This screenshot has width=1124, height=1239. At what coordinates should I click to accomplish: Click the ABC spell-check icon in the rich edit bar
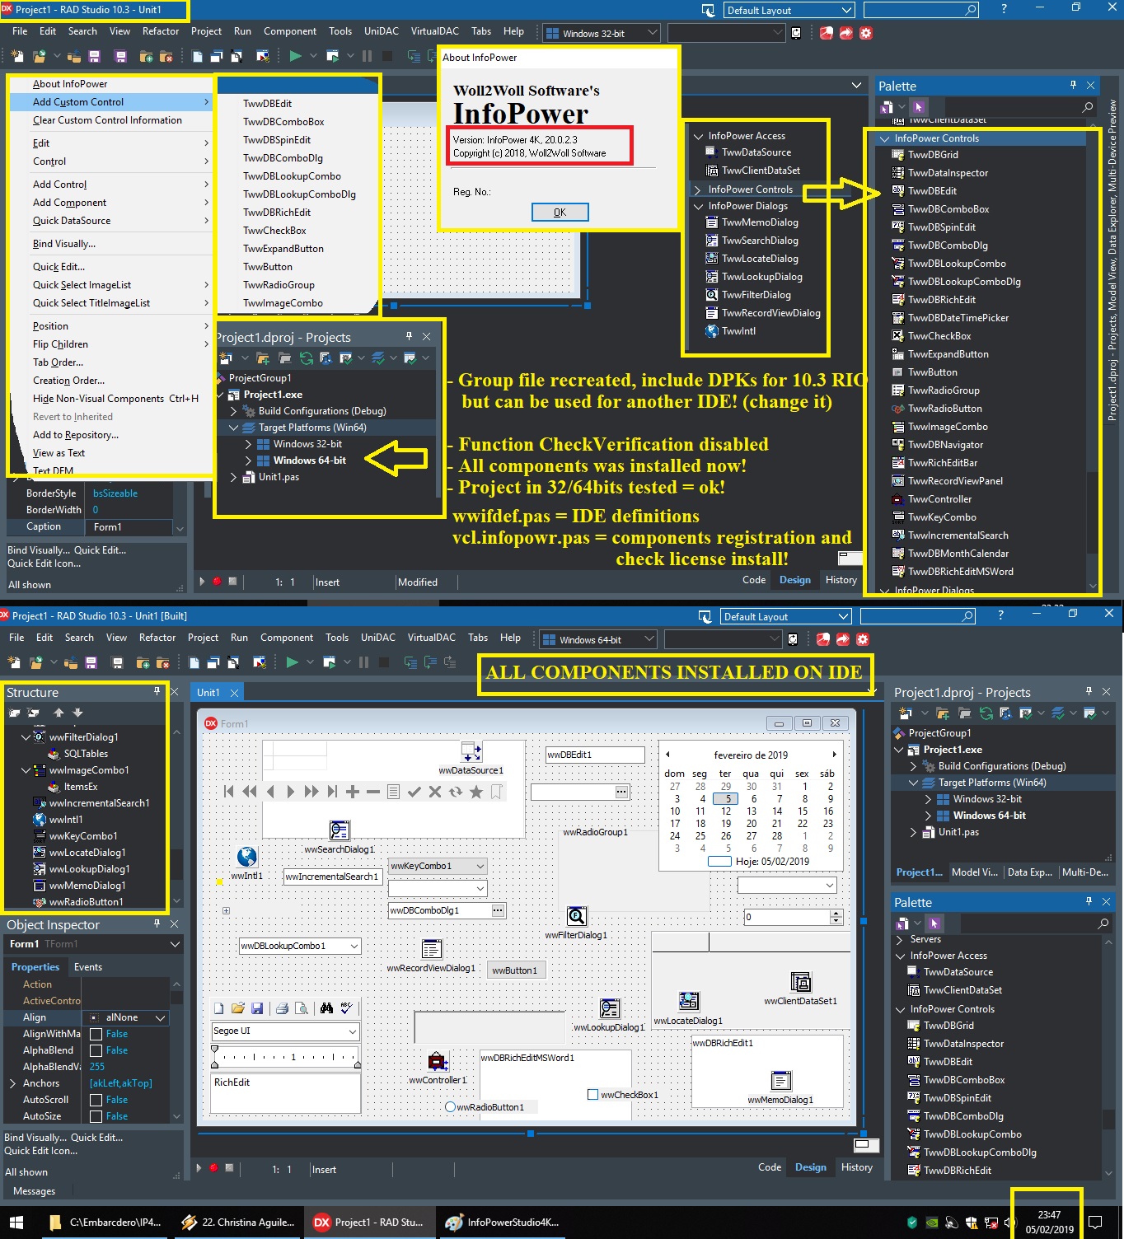pyautogui.click(x=346, y=1008)
